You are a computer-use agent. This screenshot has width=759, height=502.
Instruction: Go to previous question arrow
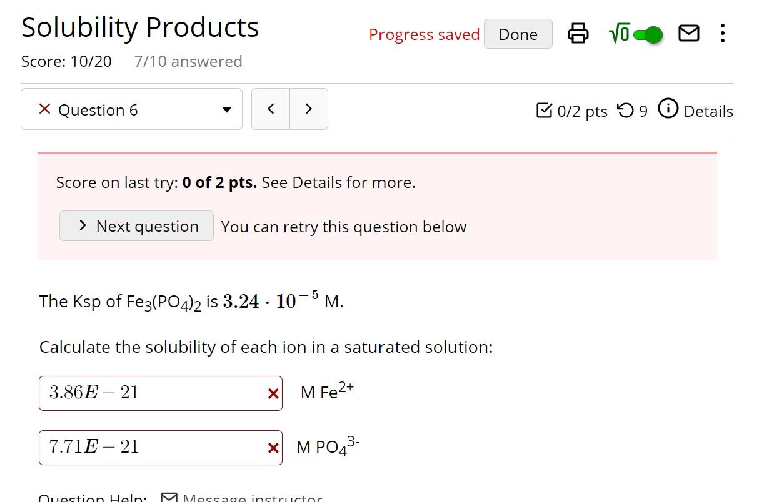tap(271, 109)
